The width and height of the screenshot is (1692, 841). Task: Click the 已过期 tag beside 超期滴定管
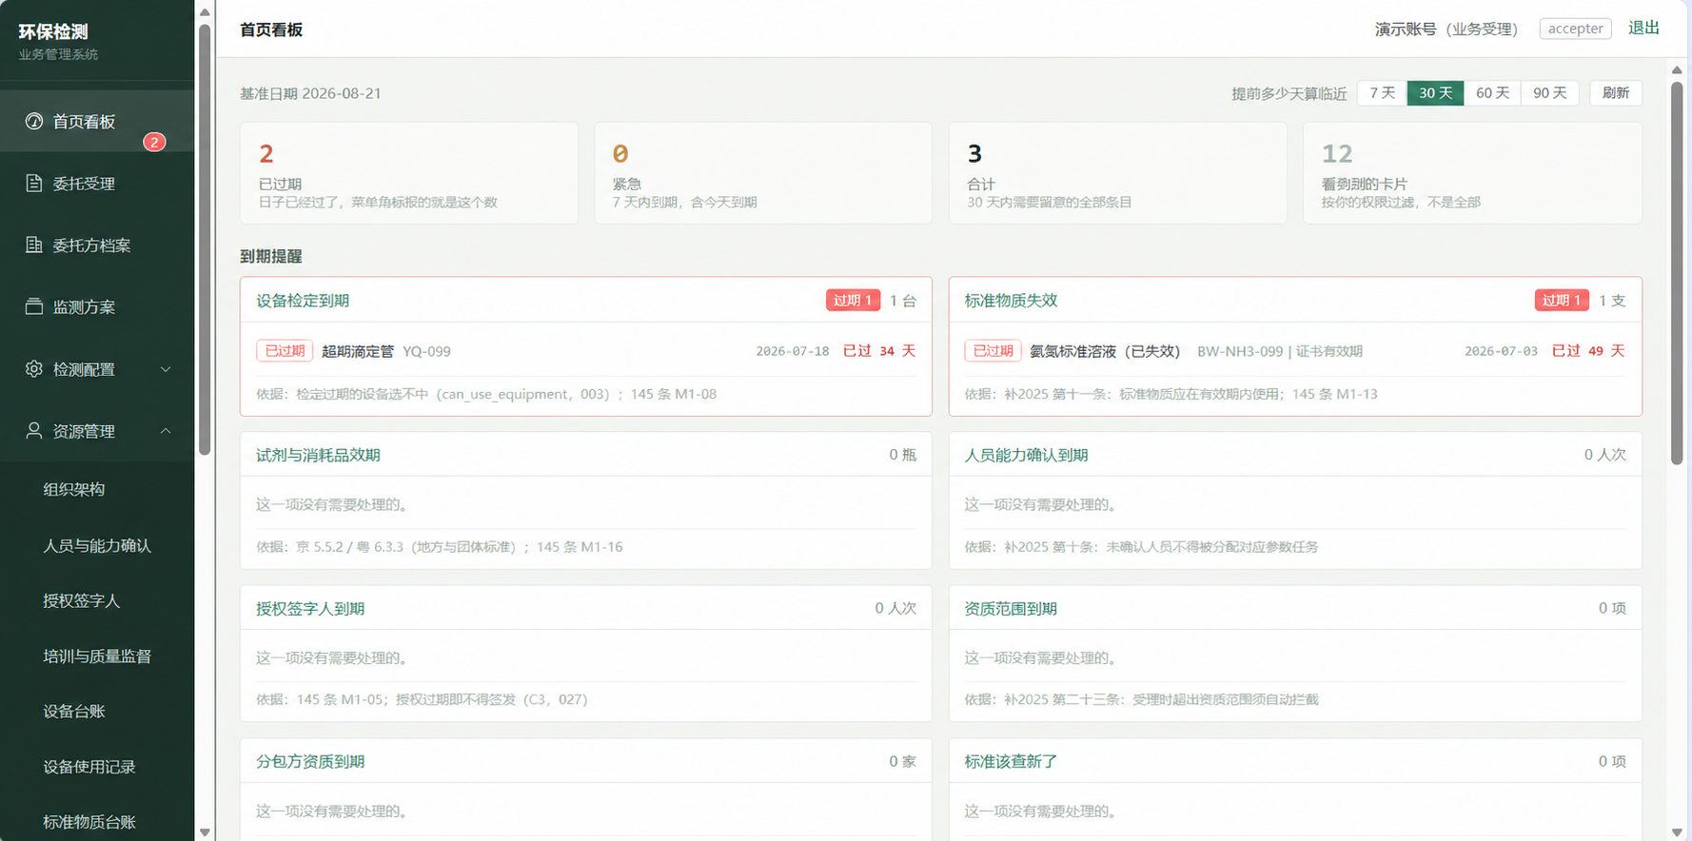(x=285, y=351)
